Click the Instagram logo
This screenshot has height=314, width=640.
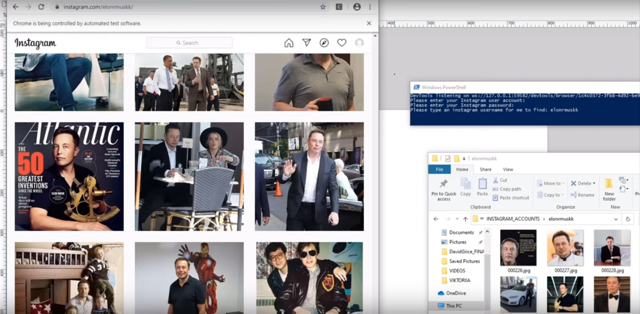(35, 43)
